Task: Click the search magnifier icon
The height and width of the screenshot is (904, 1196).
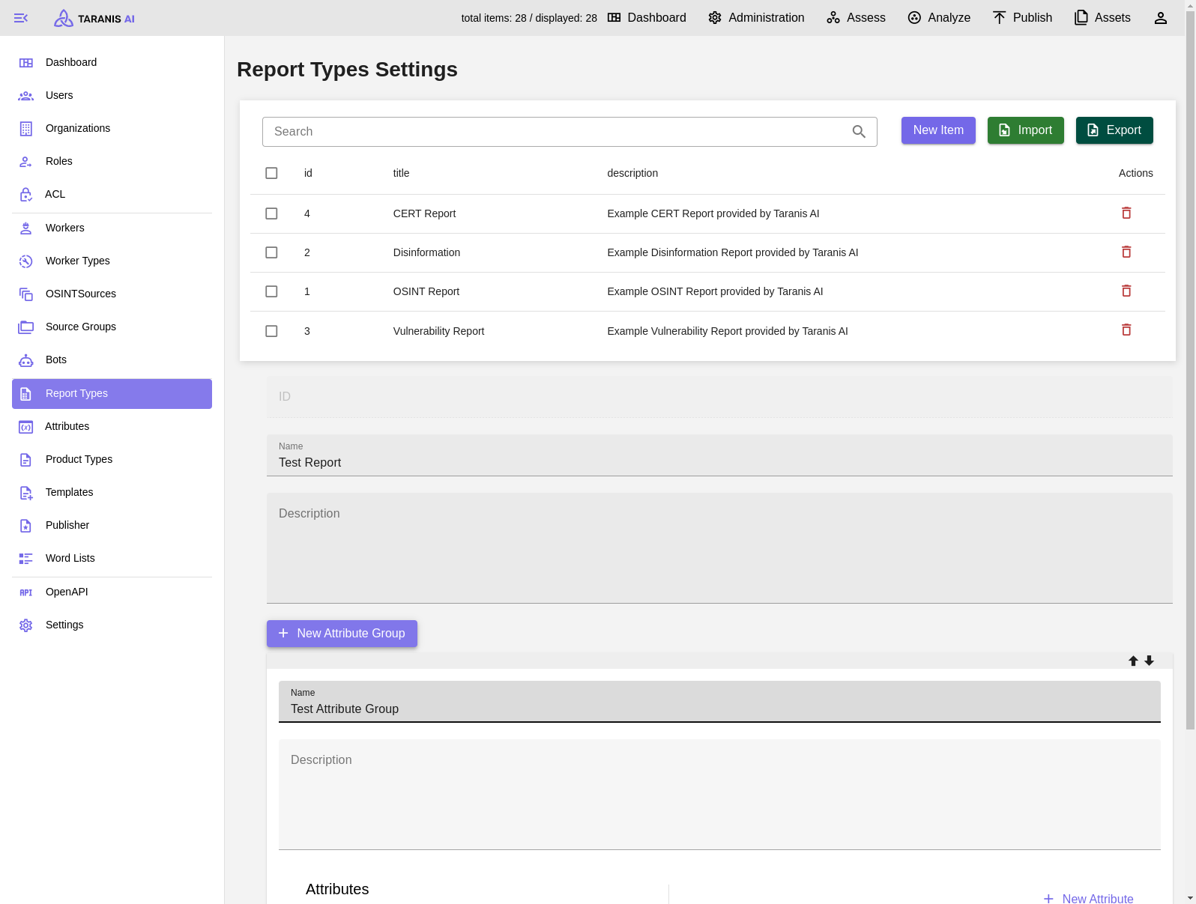Action: click(x=859, y=132)
